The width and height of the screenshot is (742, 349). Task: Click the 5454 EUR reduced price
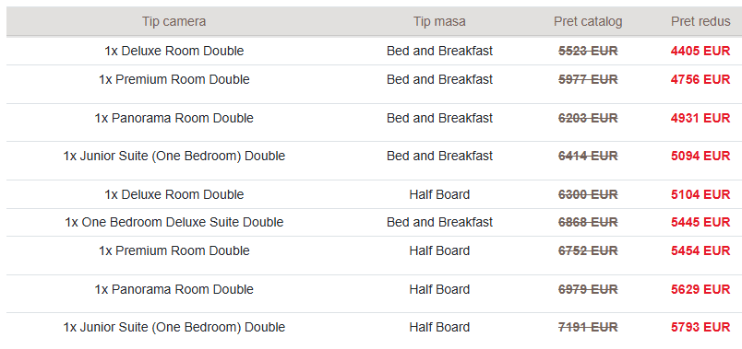700,250
